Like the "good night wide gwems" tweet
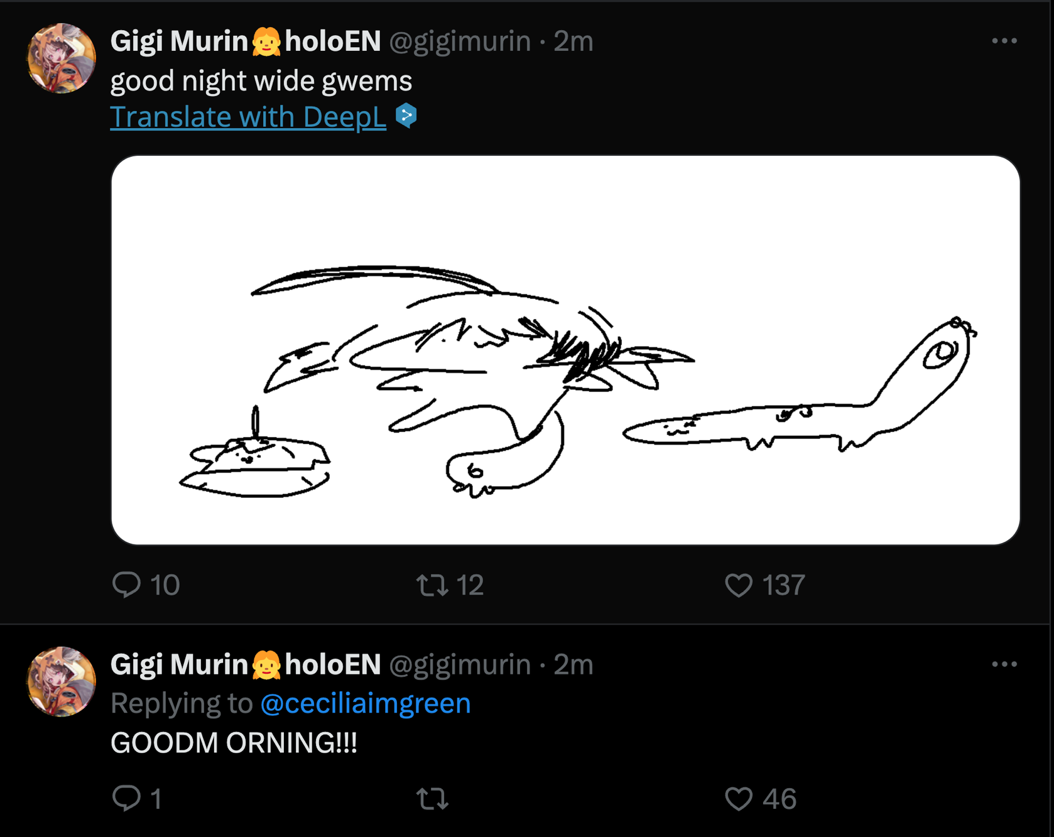 (739, 585)
